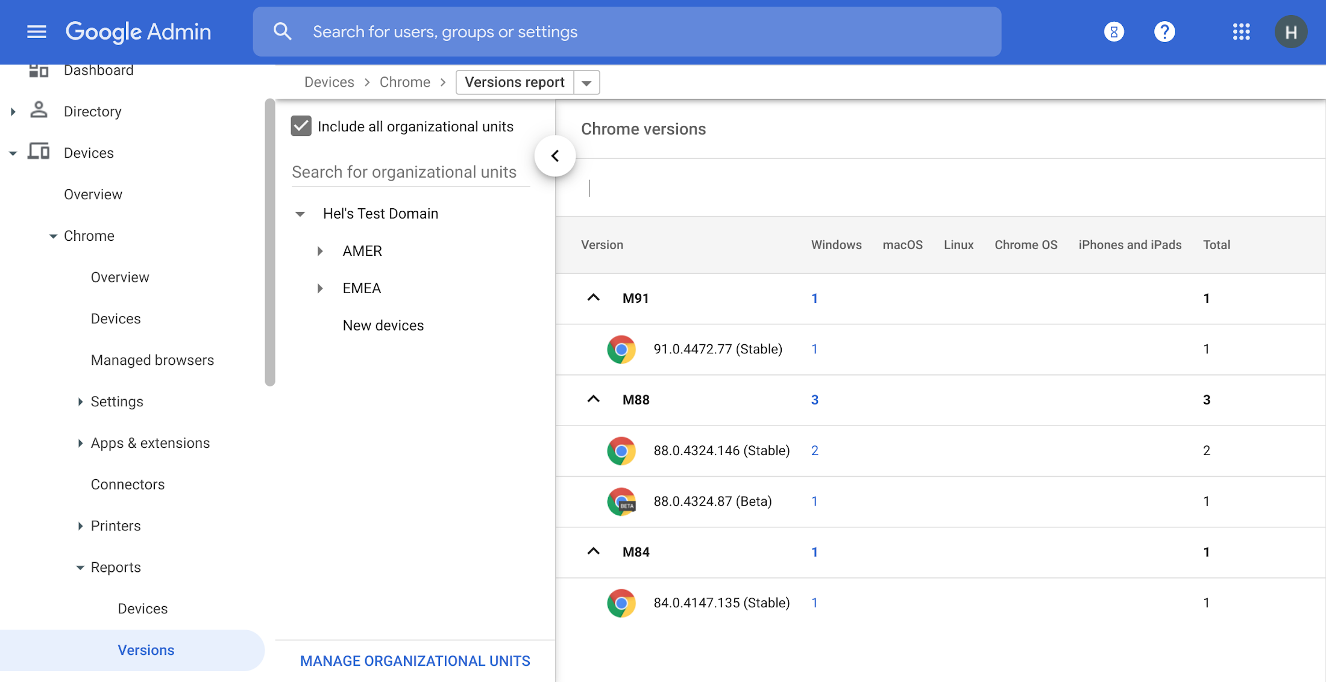Click the Chrome browser icon for 91.0.4472.77

pyautogui.click(x=623, y=349)
